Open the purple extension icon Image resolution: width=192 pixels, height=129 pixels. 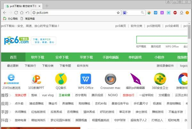pyautogui.click(x=162, y=12)
